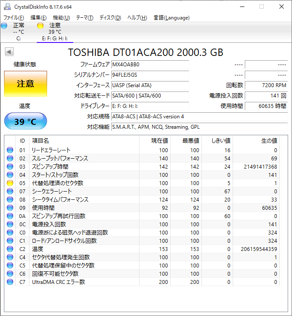The width and height of the screenshot is (292, 316).
Task: Click status orb for row C2 温度
Action: (10, 249)
